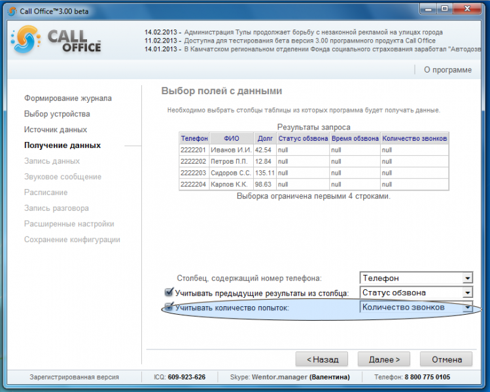Click news item dated 11.02.2013
Screen dimensions: 490x392
point(290,41)
